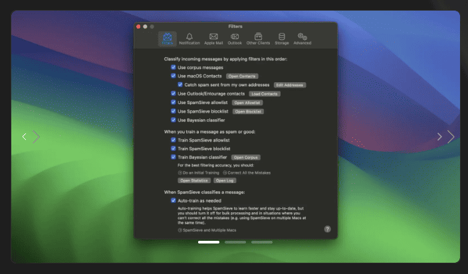
Task: Select the first carousel page indicator
Action: pos(209,242)
